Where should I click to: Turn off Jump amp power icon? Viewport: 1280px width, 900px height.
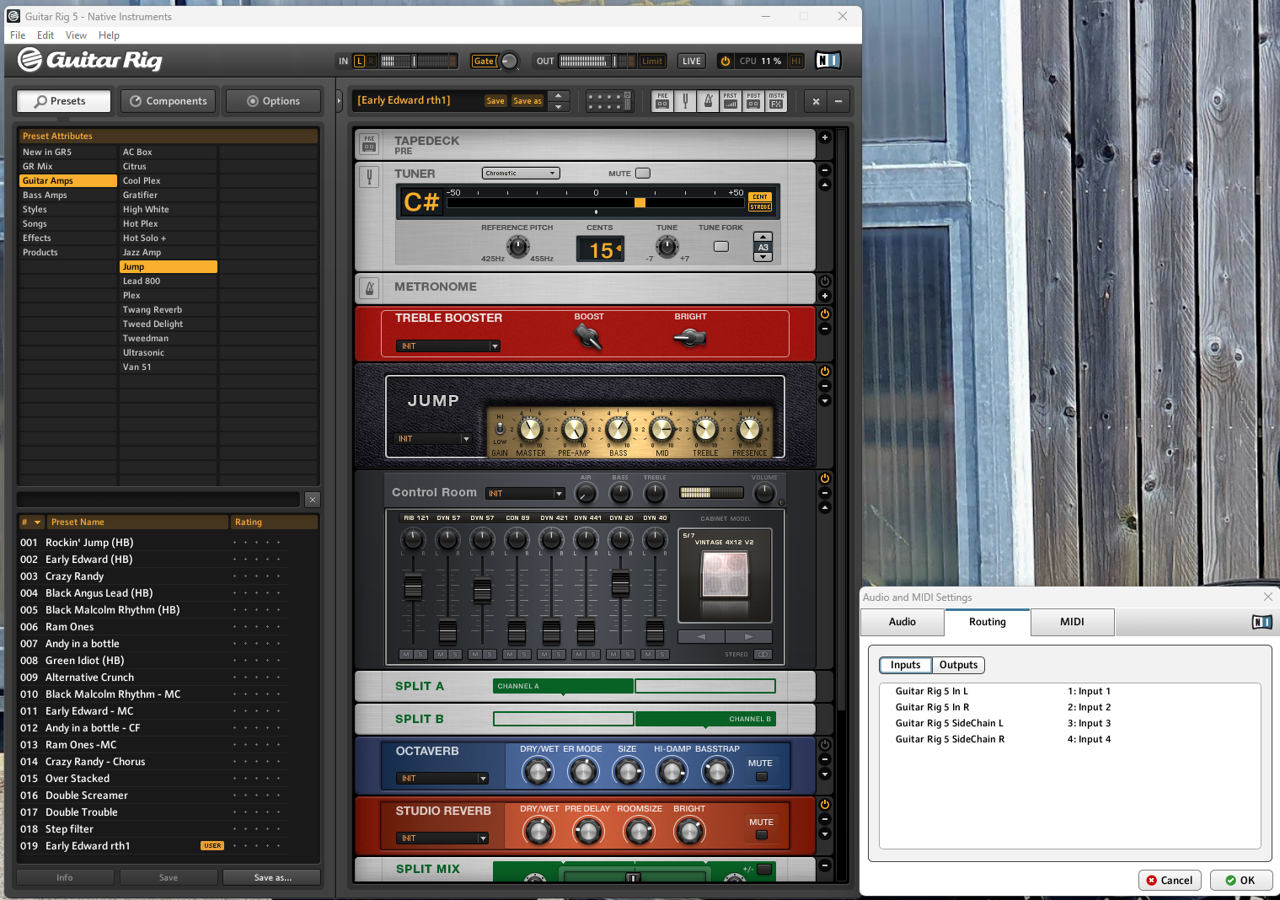[x=825, y=372]
